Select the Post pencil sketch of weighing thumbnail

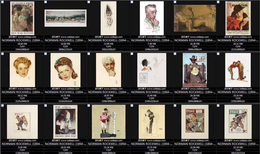point(152,122)
